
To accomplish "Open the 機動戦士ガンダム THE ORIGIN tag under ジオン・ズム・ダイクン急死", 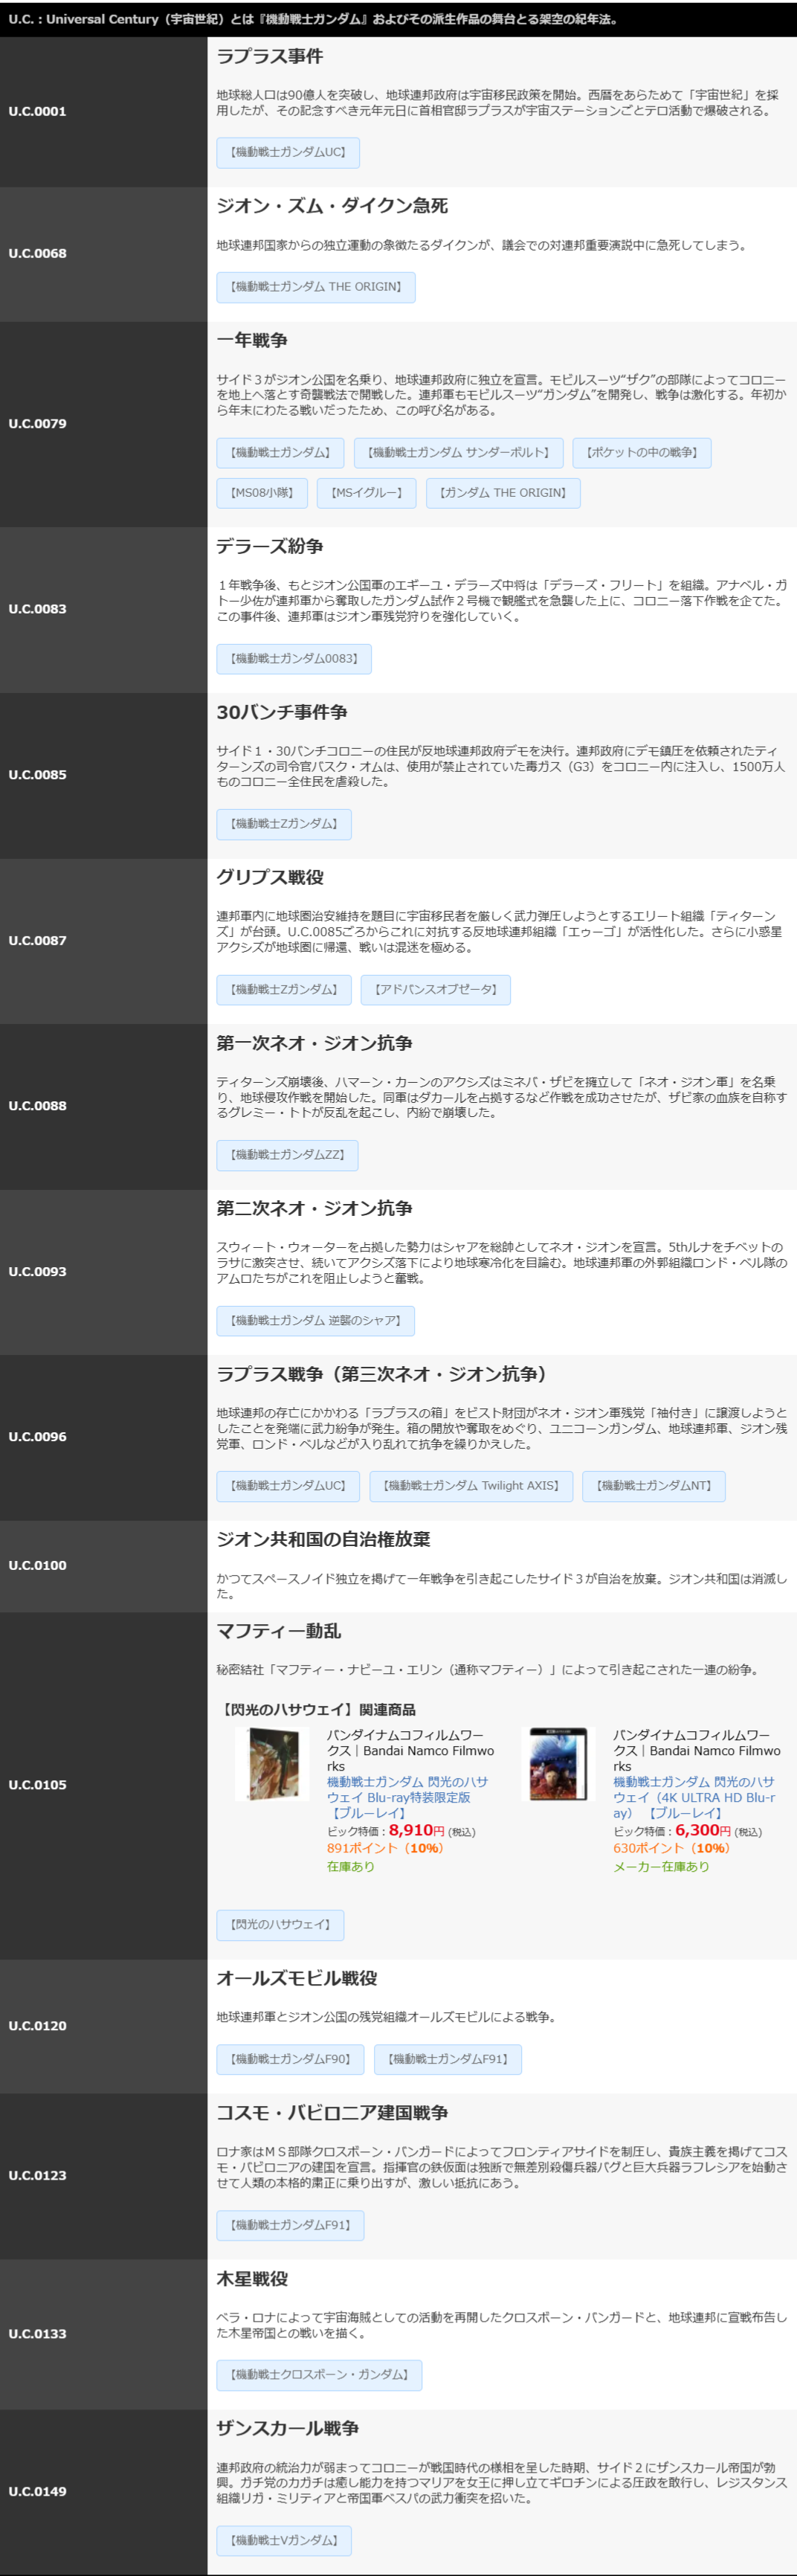I will [315, 287].
